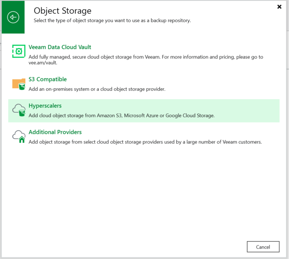Click the select cloud providers description text

[x=145, y=142]
